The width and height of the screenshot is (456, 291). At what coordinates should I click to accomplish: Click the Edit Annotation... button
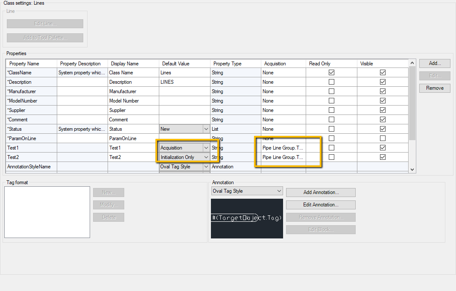320,205
